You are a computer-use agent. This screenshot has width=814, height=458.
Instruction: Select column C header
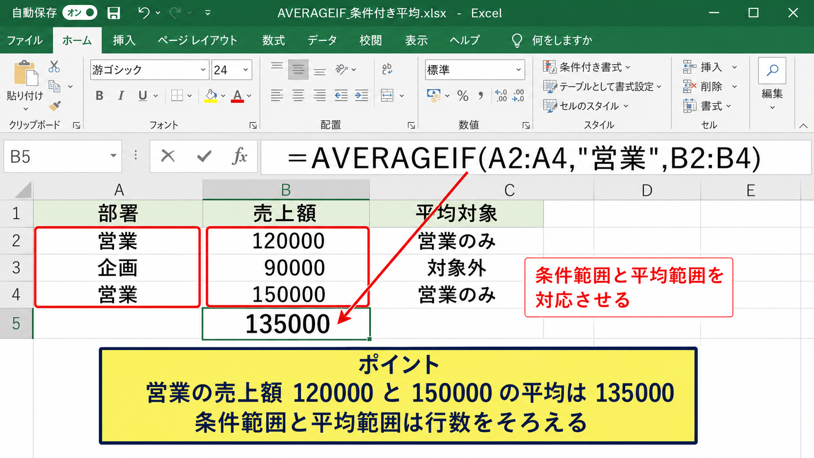coord(509,190)
